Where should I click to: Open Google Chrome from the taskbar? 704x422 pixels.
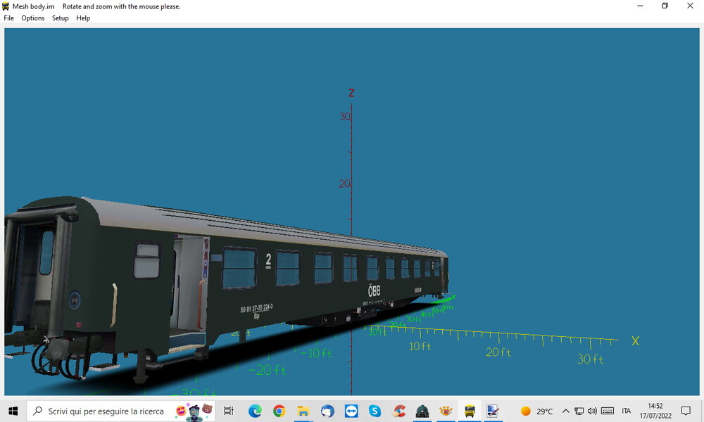pyautogui.click(x=279, y=411)
